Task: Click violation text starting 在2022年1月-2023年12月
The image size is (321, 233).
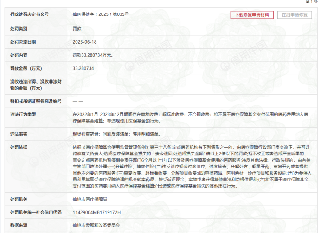Action: (190, 117)
